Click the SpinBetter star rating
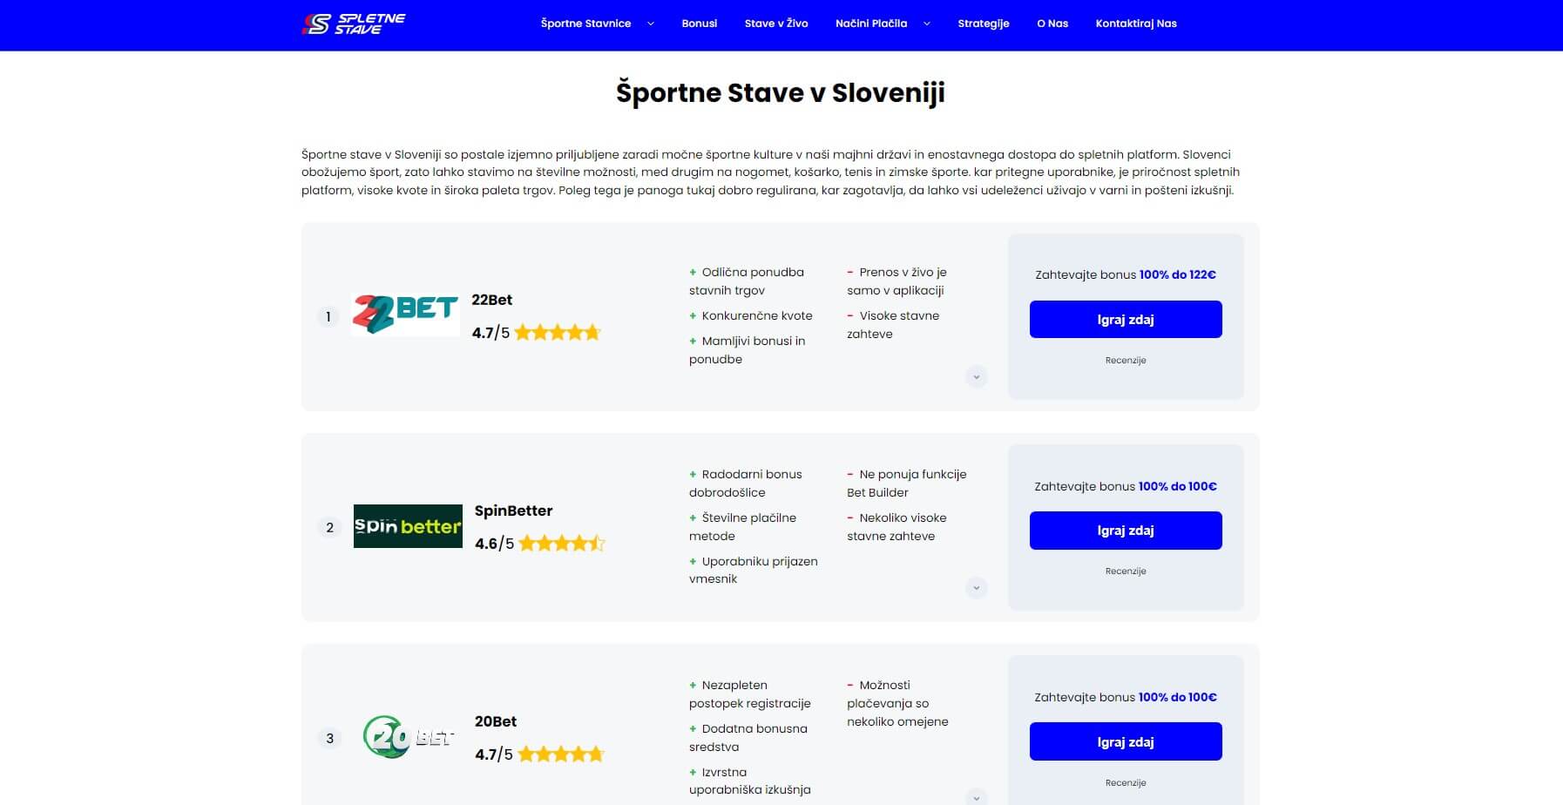The width and height of the screenshot is (1563, 805). (x=562, y=544)
